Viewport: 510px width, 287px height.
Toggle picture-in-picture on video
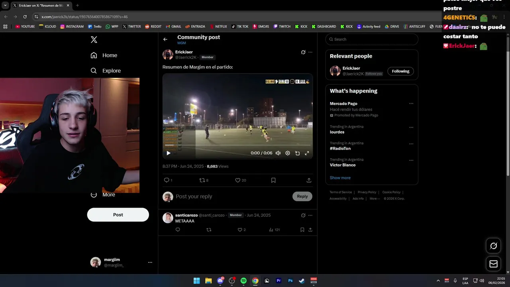tap(297, 153)
